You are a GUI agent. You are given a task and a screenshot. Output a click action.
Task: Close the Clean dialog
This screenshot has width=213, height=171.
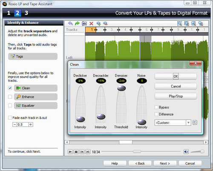pyautogui.click(x=196, y=63)
